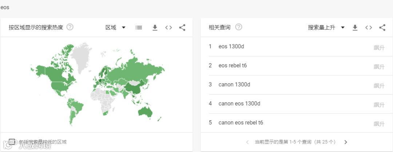Viewport: 393px width, 152px height.
Task: Open help for search interest by region
Action: point(70,27)
